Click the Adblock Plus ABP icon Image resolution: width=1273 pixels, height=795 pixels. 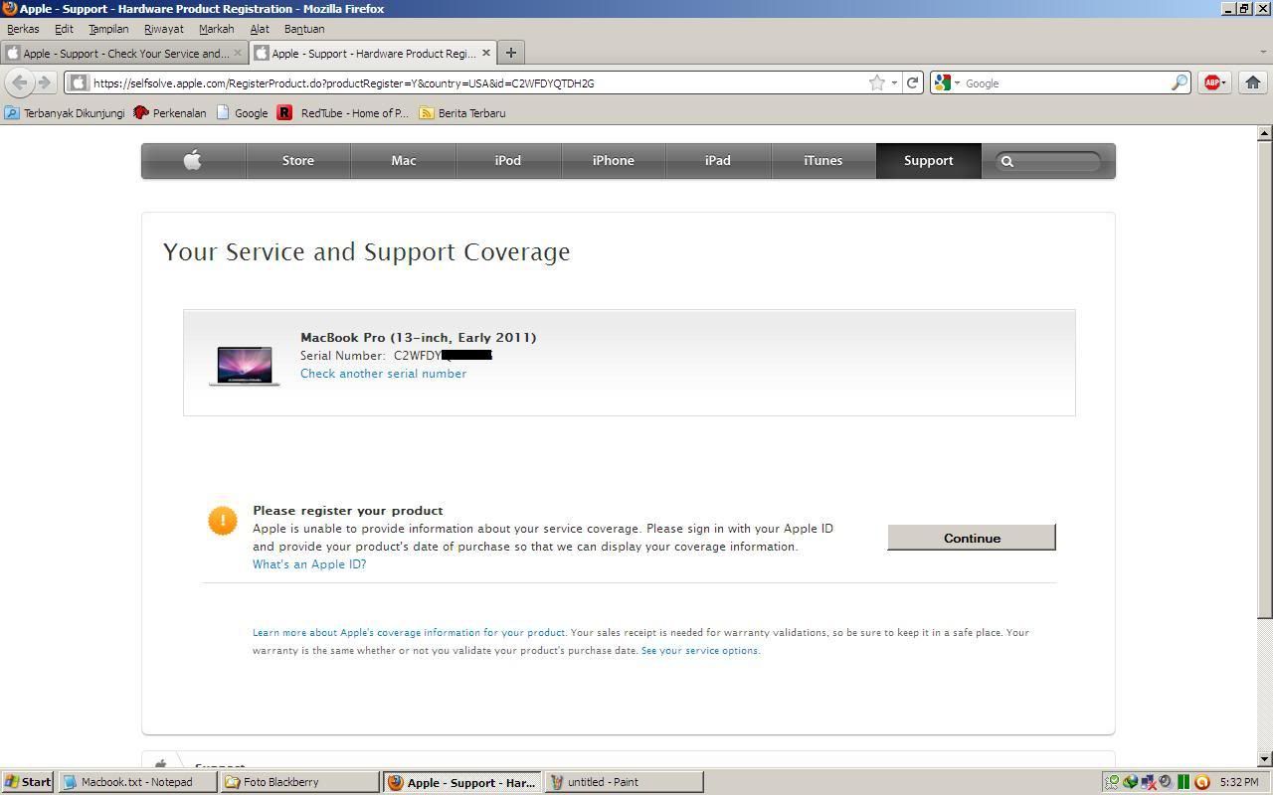coord(1210,83)
